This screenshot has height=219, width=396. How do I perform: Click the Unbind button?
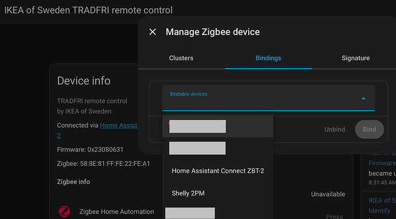(335, 130)
